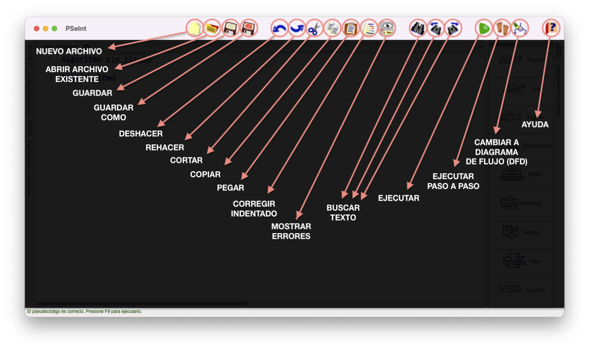Cut selection using the scissors icon
The width and height of the screenshot is (589, 350).
[x=314, y=28]
